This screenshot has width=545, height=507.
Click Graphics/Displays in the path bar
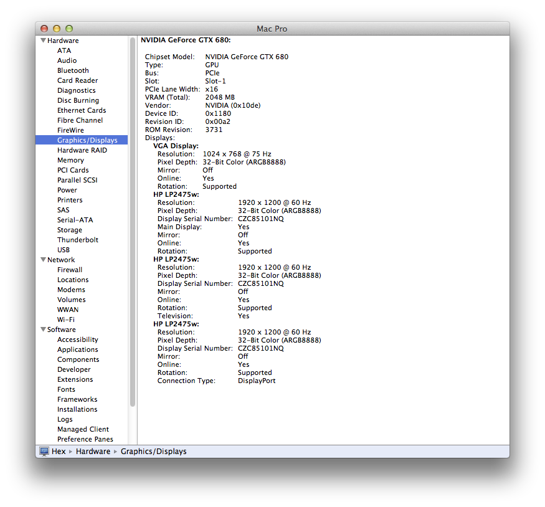click(153, 452)
